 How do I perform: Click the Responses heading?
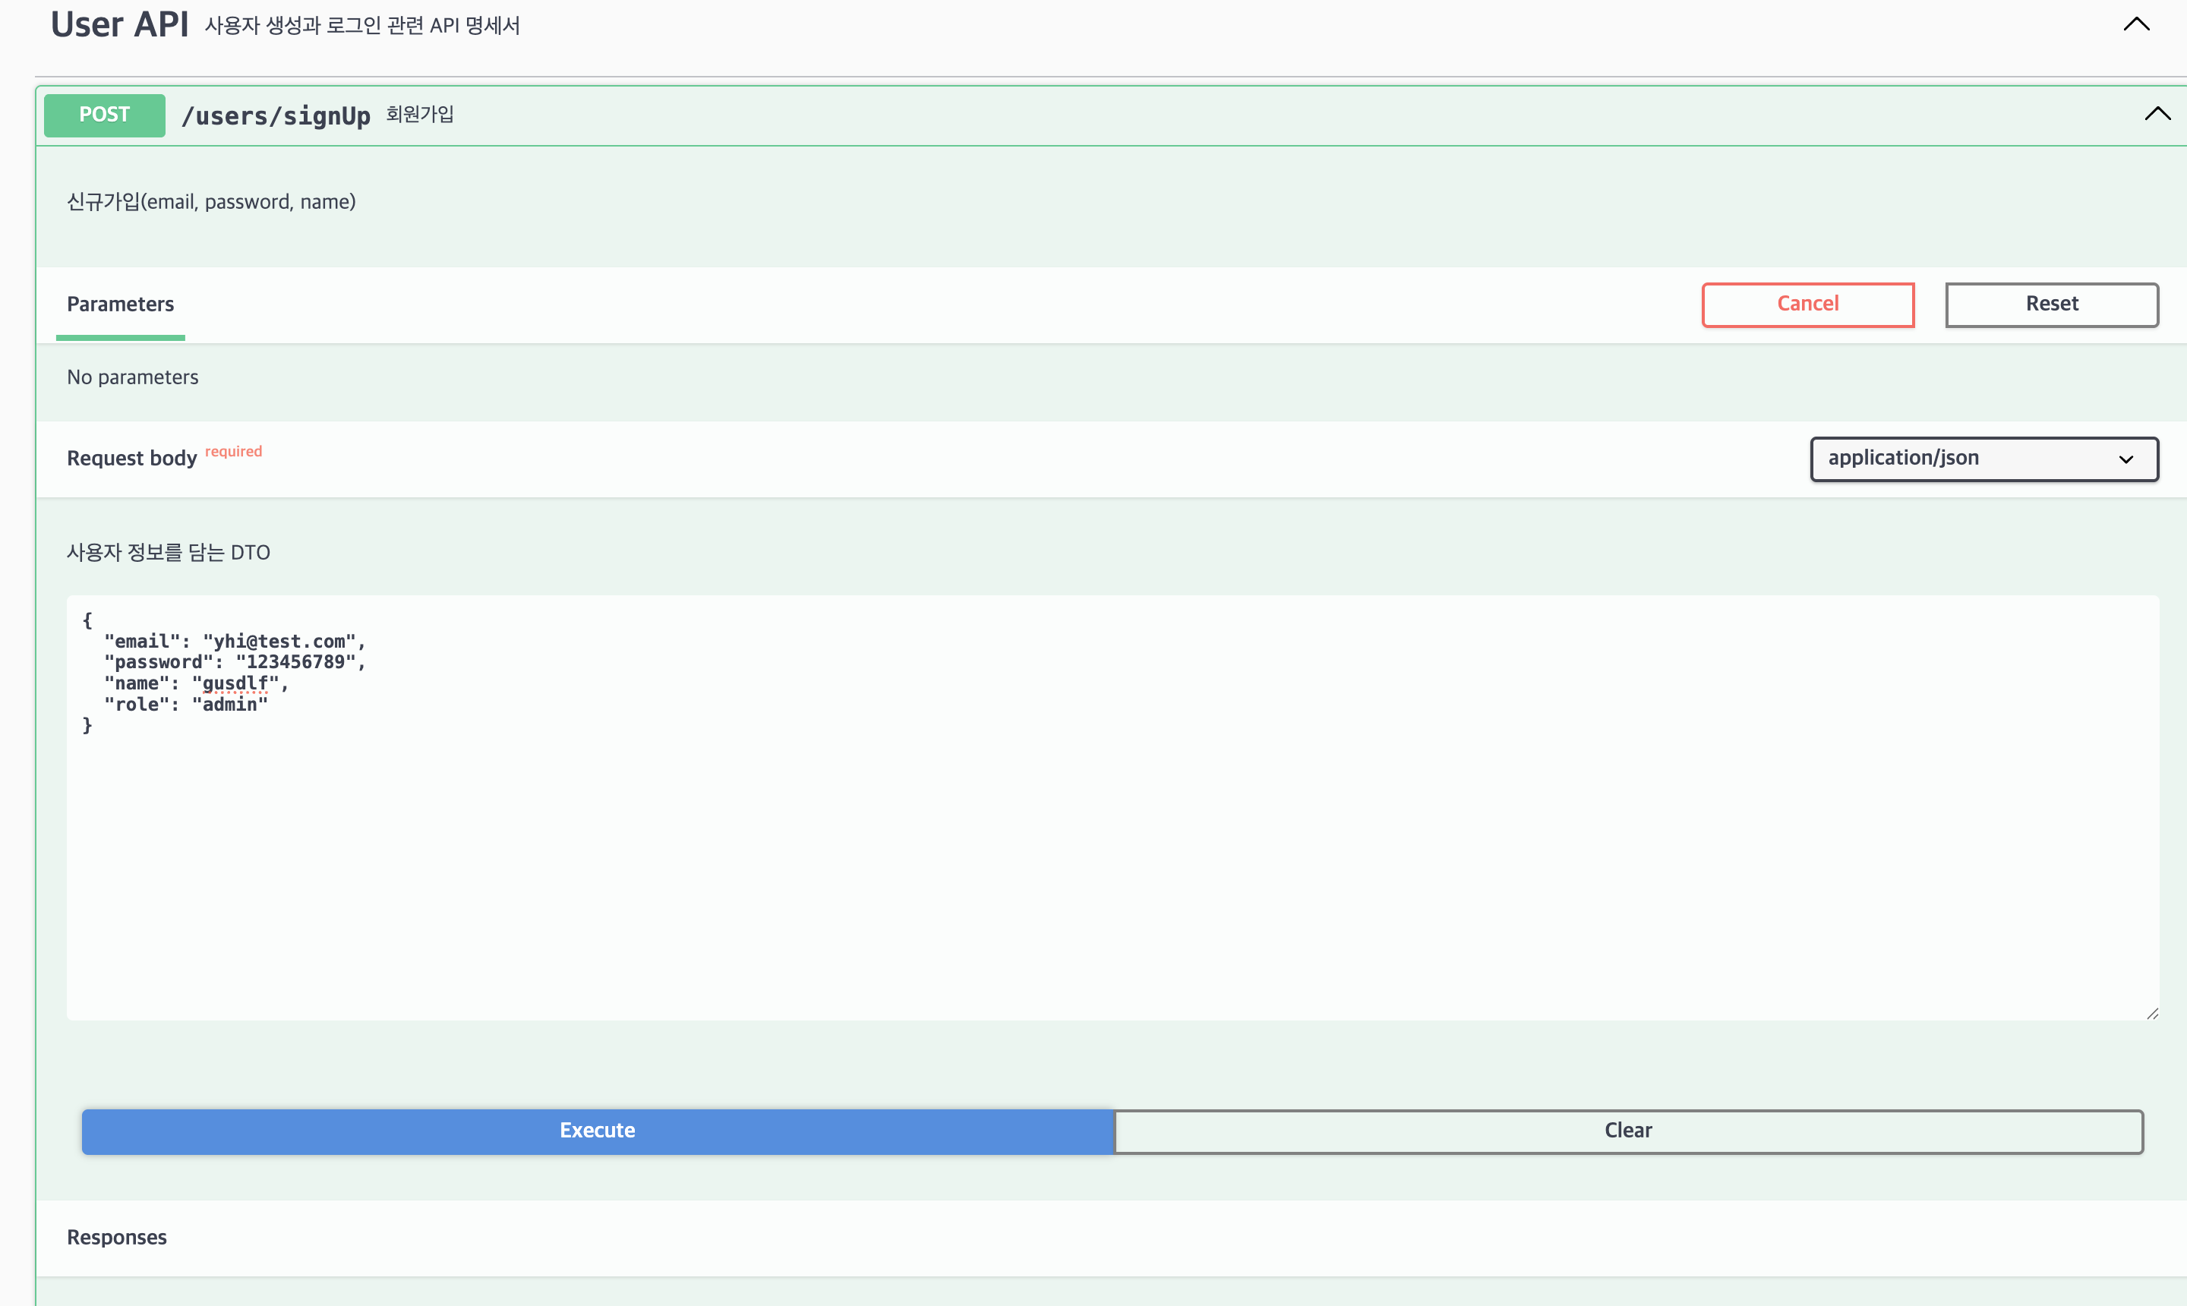click(x=117, y=1238)
